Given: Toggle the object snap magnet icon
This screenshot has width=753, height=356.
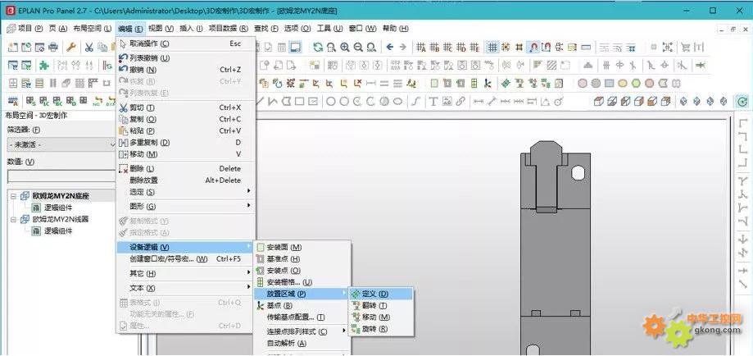Looking at the screenshot, I should tap(533, 47).
